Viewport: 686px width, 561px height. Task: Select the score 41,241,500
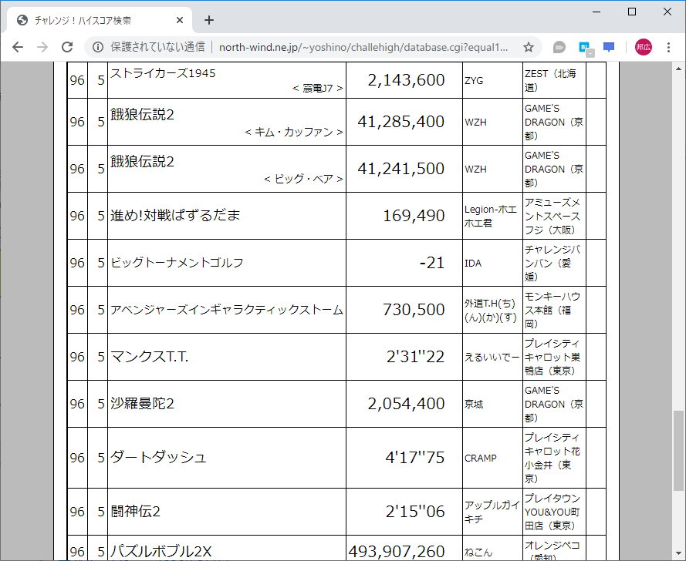[x=400, y=169]
